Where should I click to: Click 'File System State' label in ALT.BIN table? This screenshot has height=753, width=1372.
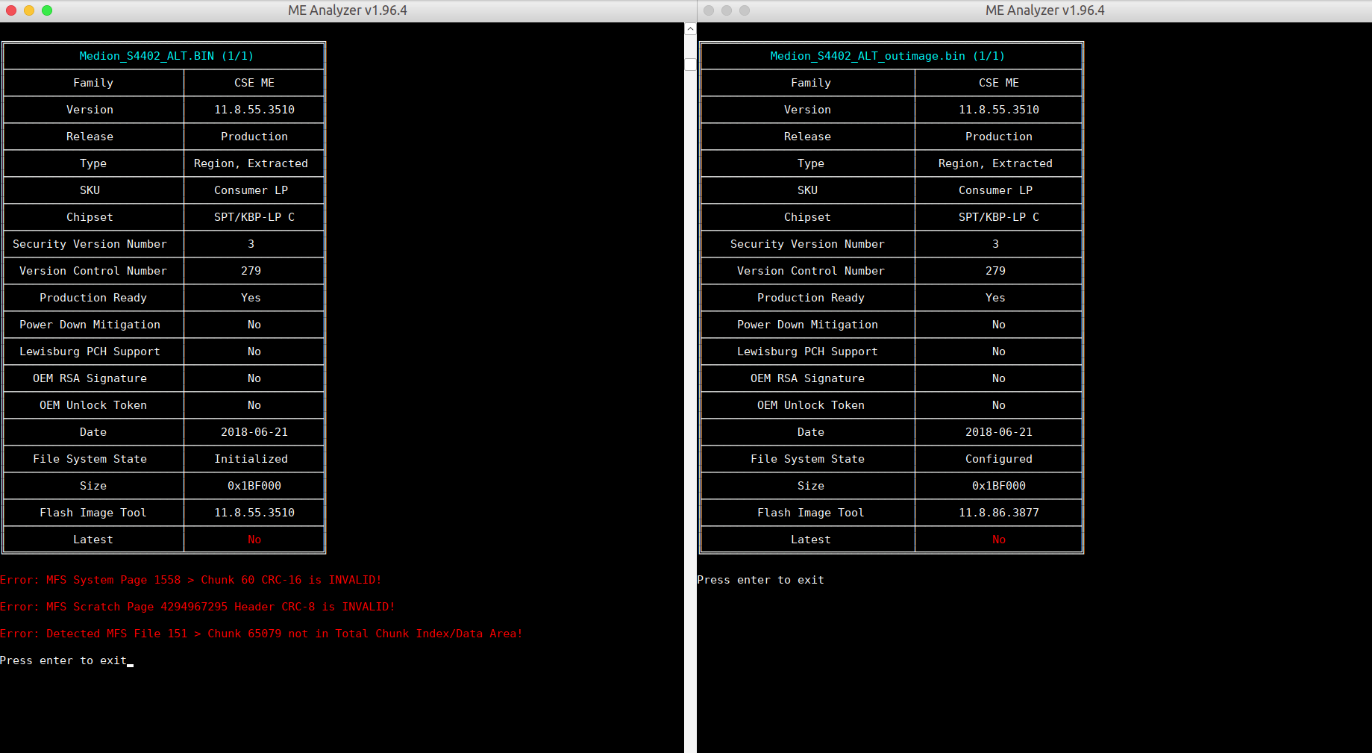[90, 459]
